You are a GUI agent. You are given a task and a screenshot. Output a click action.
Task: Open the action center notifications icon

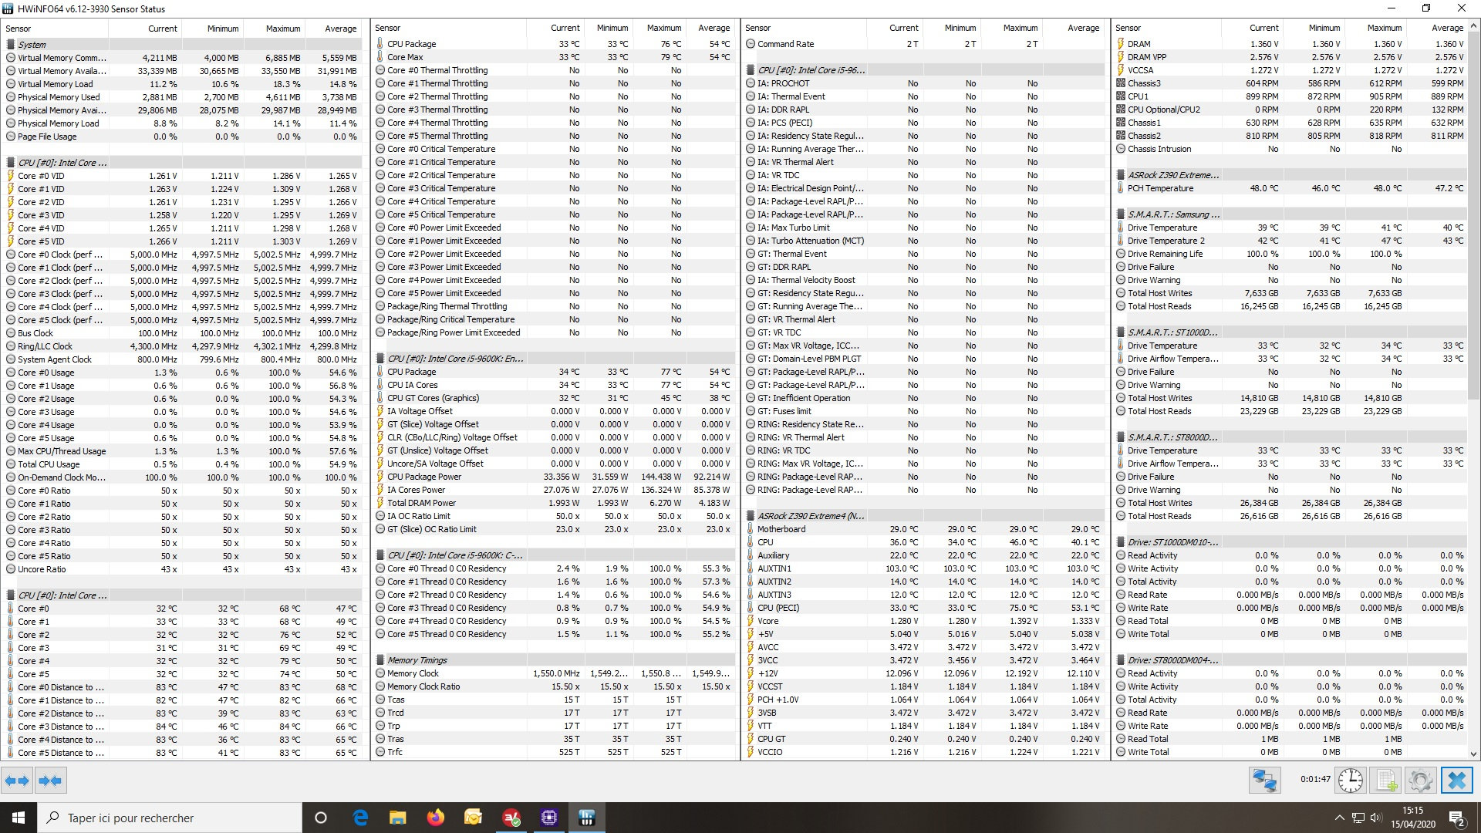tap(1457, 818)
